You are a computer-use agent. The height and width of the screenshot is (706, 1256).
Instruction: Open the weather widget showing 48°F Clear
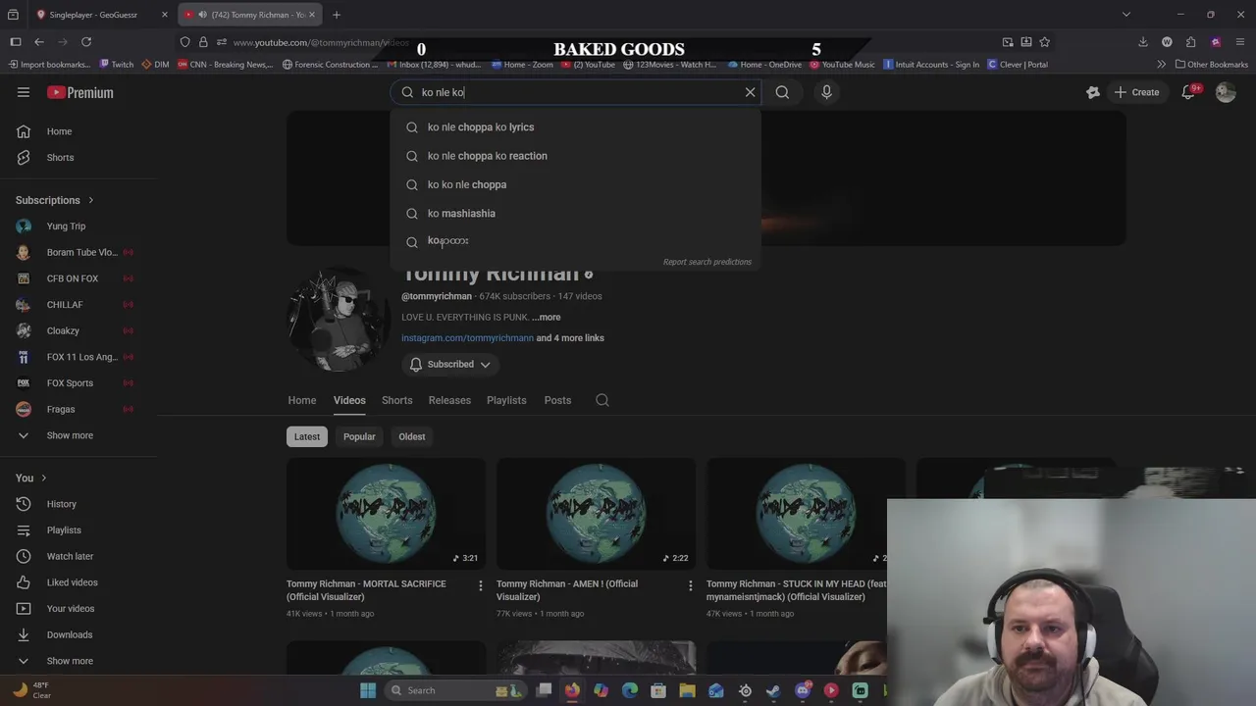click(x=31, y=690)
